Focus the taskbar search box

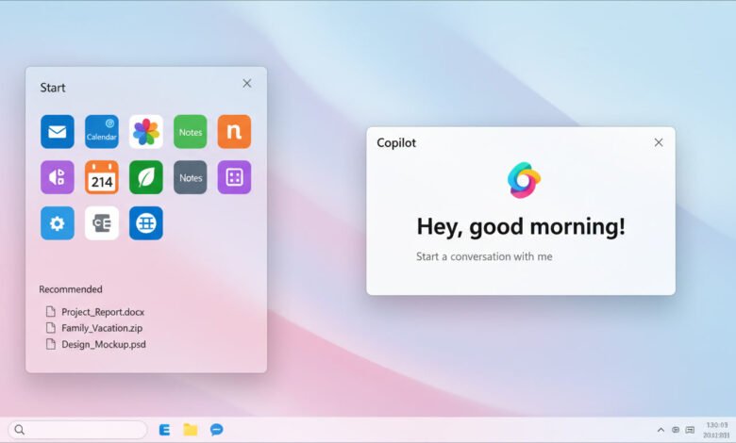(77, 430)
